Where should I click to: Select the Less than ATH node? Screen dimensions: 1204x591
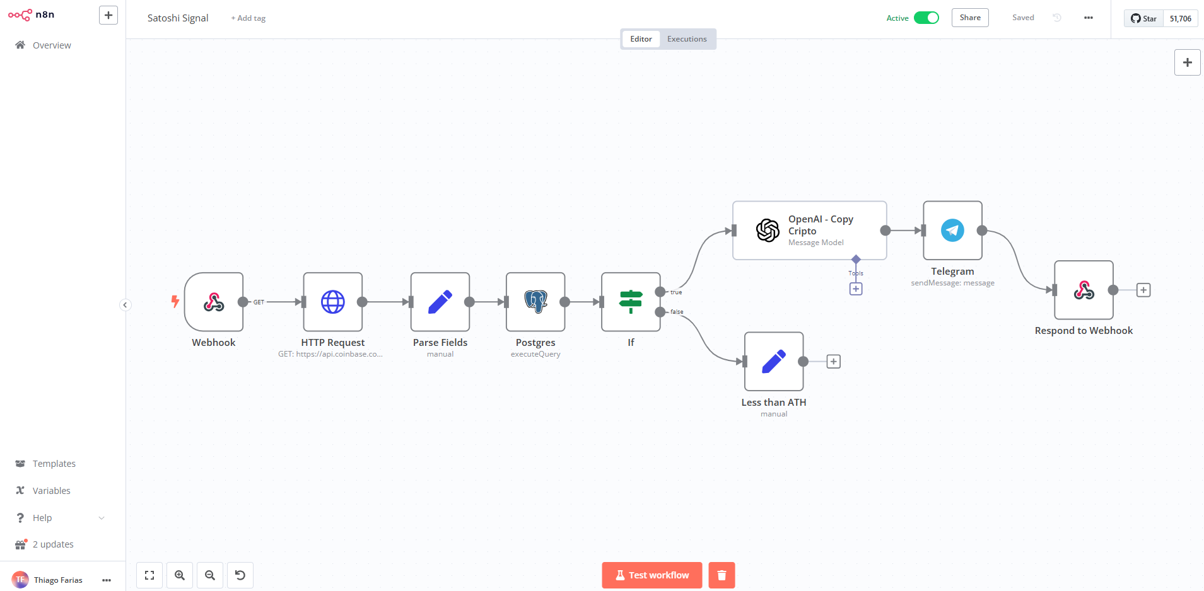(x=774, y=362)
